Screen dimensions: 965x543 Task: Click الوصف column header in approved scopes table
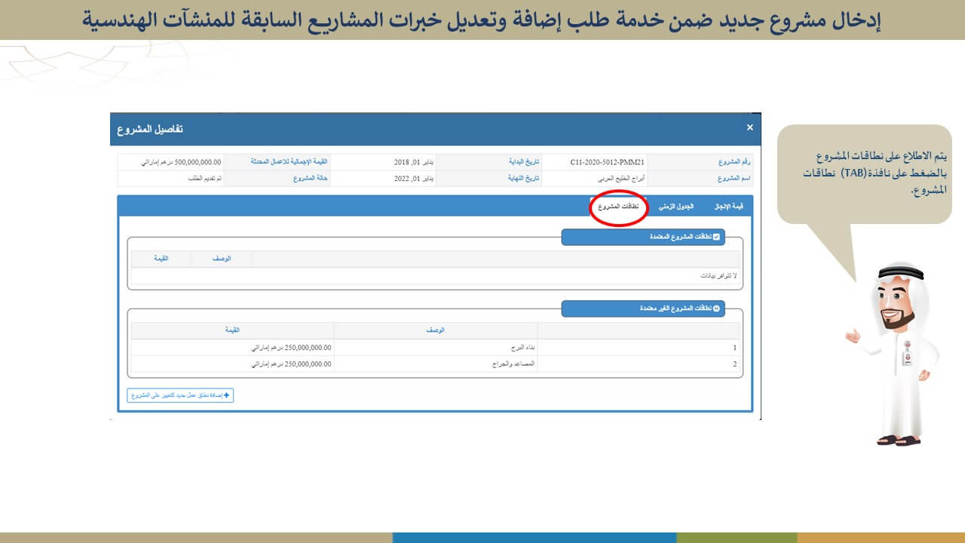click(222, 259)
